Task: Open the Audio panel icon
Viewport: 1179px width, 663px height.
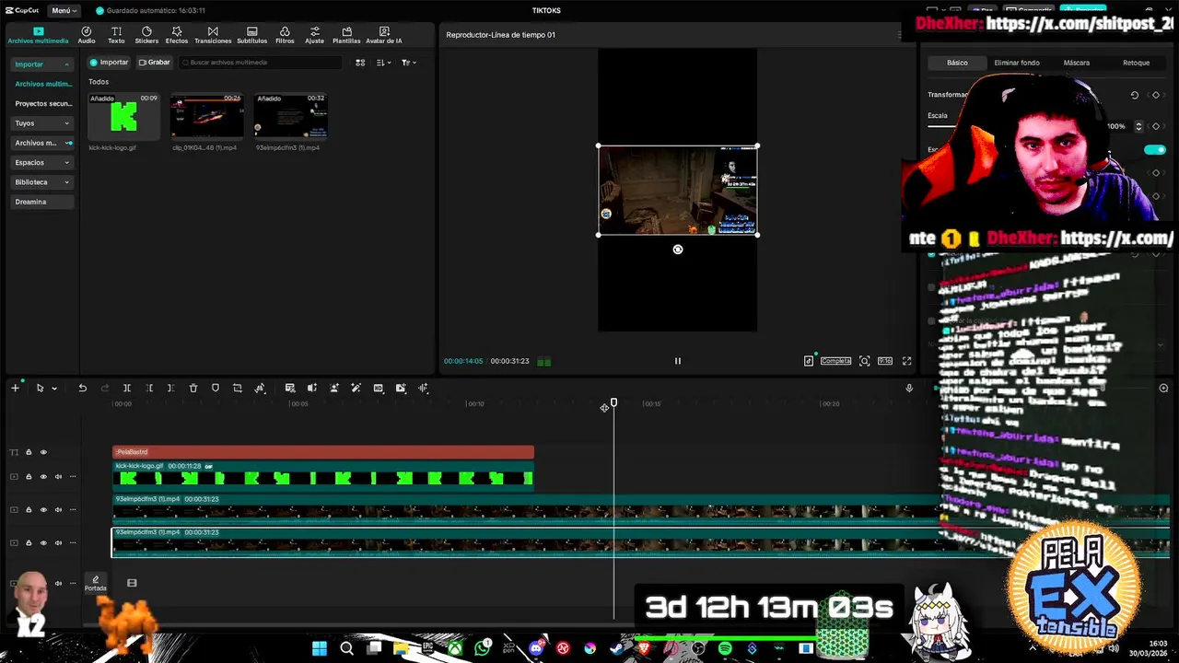Action: pyautogui.click(x=86, y=35)
